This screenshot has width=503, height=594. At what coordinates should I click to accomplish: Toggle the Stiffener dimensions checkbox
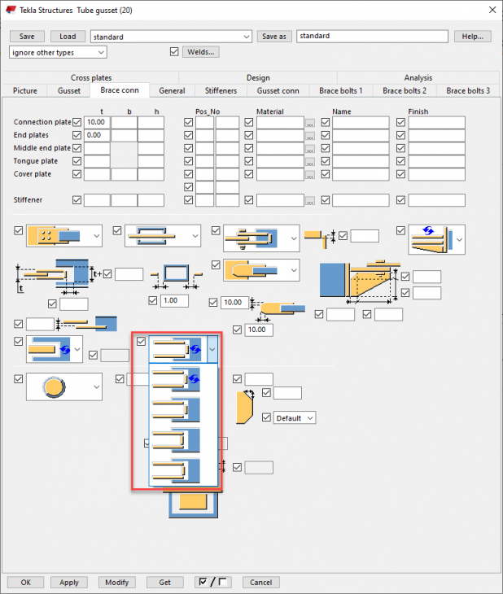(77, 200)
